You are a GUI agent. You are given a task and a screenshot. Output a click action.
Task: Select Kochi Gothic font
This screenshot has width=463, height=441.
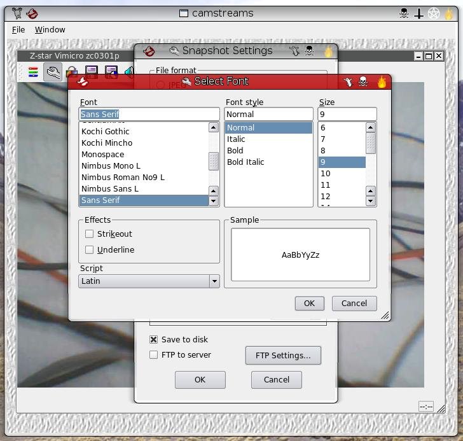click(x=144, y=132)
